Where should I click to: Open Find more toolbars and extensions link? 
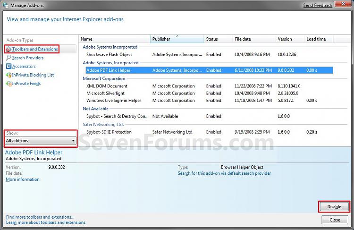click(x=40, y=217)
